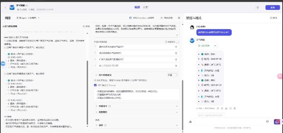Click the empty opening question input field
The height and width of the screenshot is (133, 283).
135,66
